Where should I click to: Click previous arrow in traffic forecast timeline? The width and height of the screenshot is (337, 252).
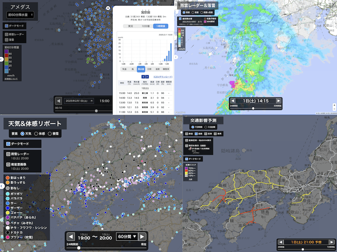(281, 242)
